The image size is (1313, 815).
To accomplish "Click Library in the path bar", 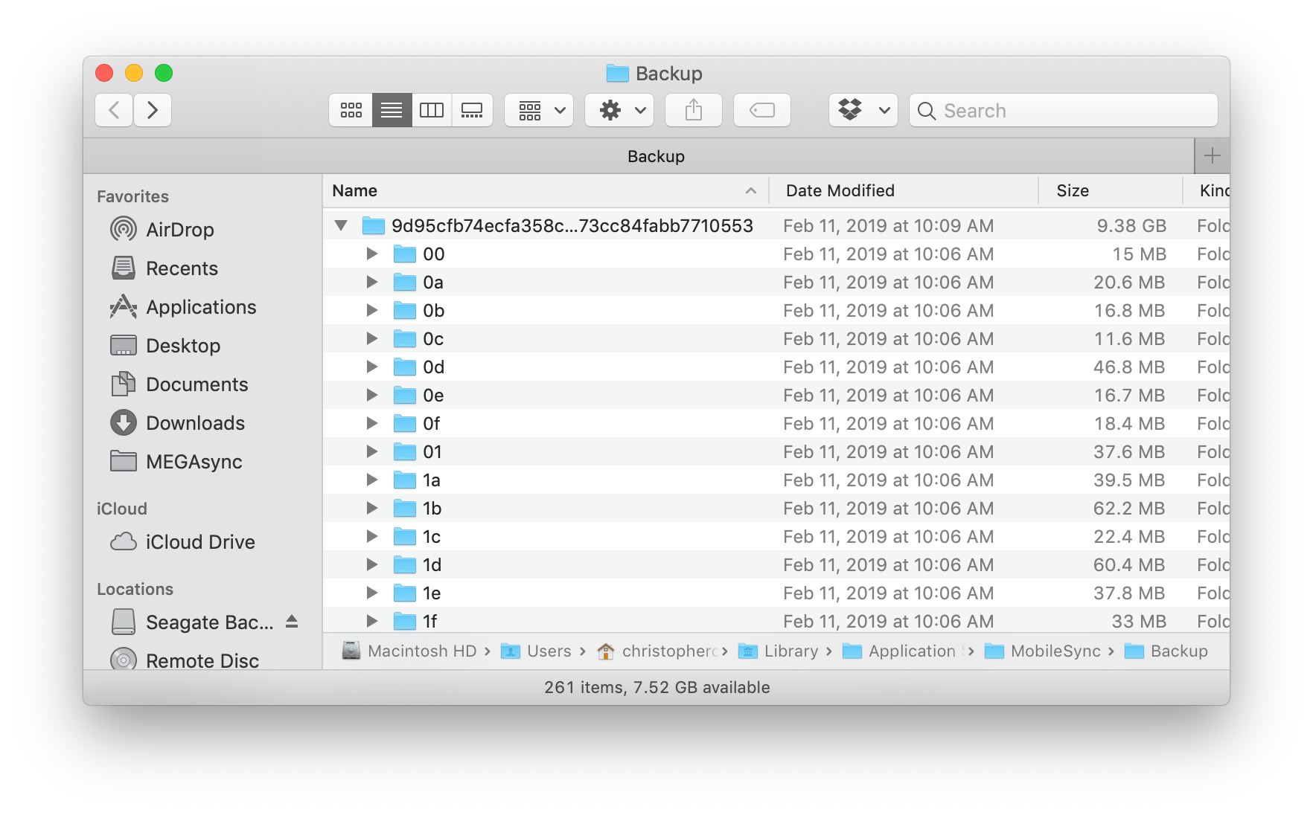I will [x=778, y=651].
